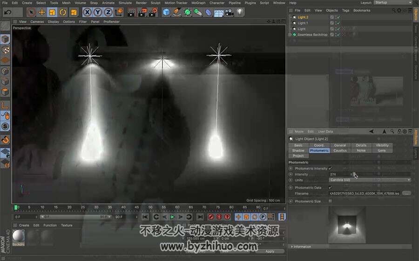
Task: Select Light.2 in Object Manager
Action: 303,17
